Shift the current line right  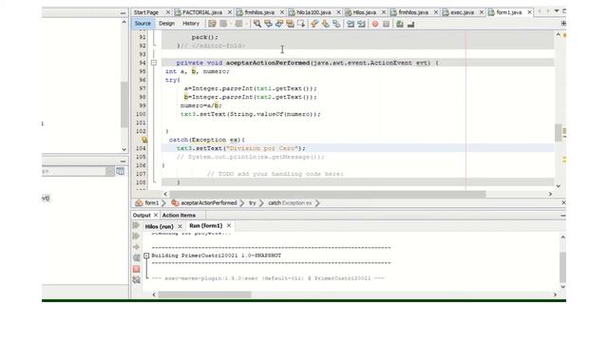point(361,24)
